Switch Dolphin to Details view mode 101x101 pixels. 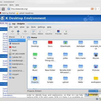40,32
